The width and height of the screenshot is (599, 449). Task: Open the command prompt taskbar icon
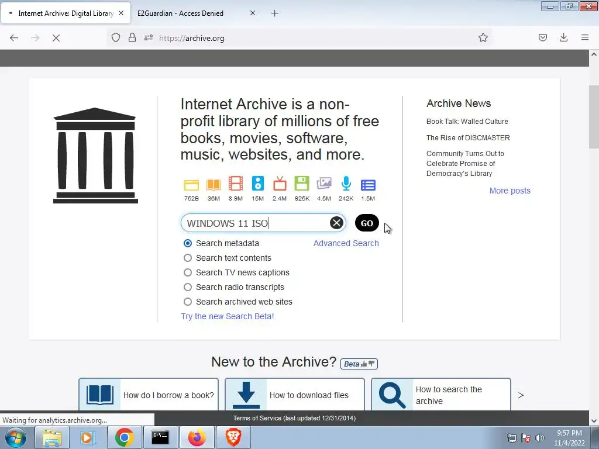160,437
